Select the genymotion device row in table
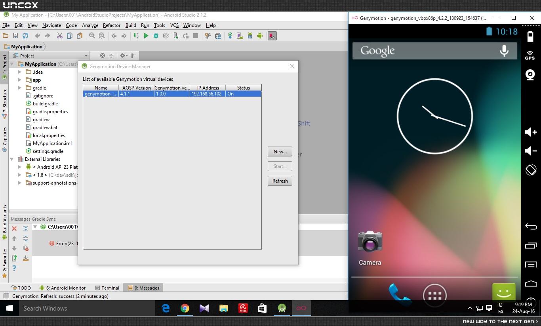Viewport: 541px width, 326px height. [x=172, y=94]
